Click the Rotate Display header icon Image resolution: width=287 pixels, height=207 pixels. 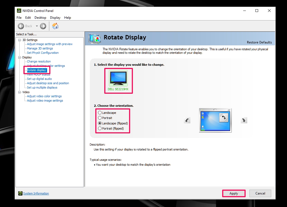point(95,39)
